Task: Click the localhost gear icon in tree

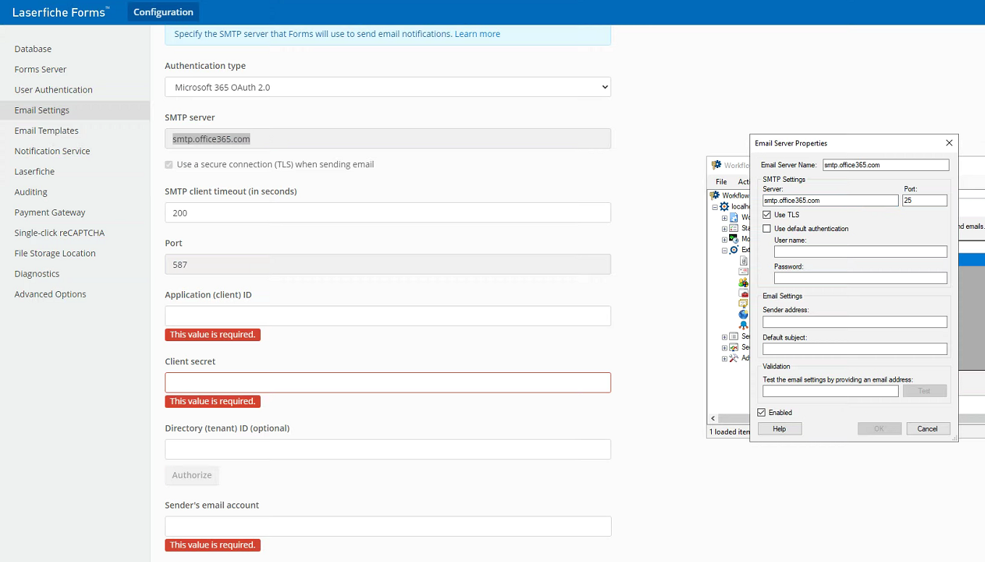Action: tap(724, 206)
